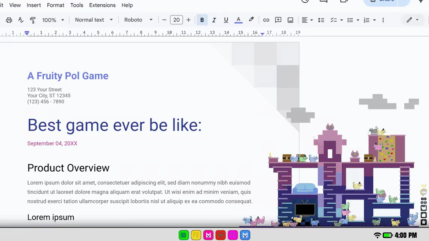The width and height of the screenshot is (429, 241).
Task: Open the 100% zoom dropdown
Action: point(53,20)
